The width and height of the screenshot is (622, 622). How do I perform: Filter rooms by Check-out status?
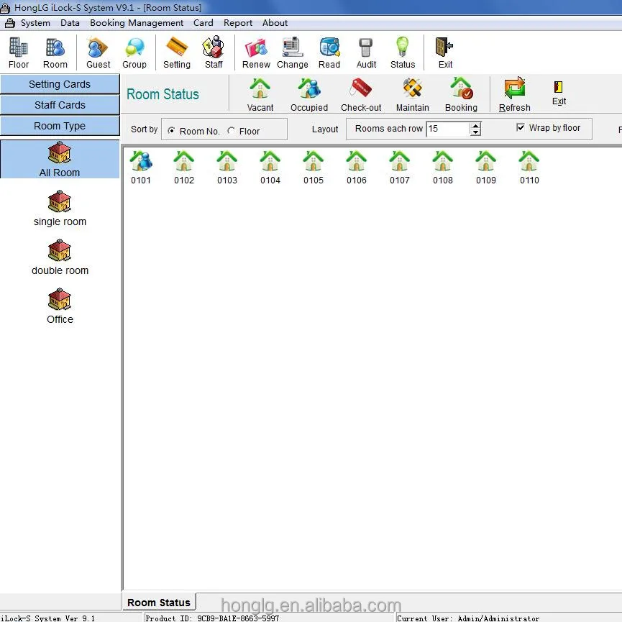click(x=360, y=94)
